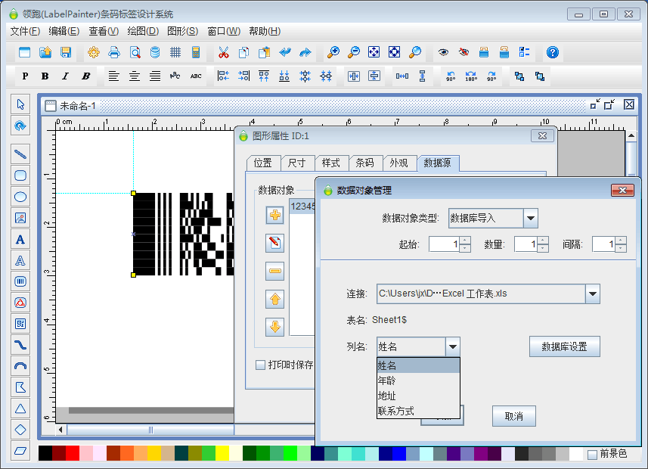Click the Zoom Out magnifier icon
648x469 pixels.
353,52
